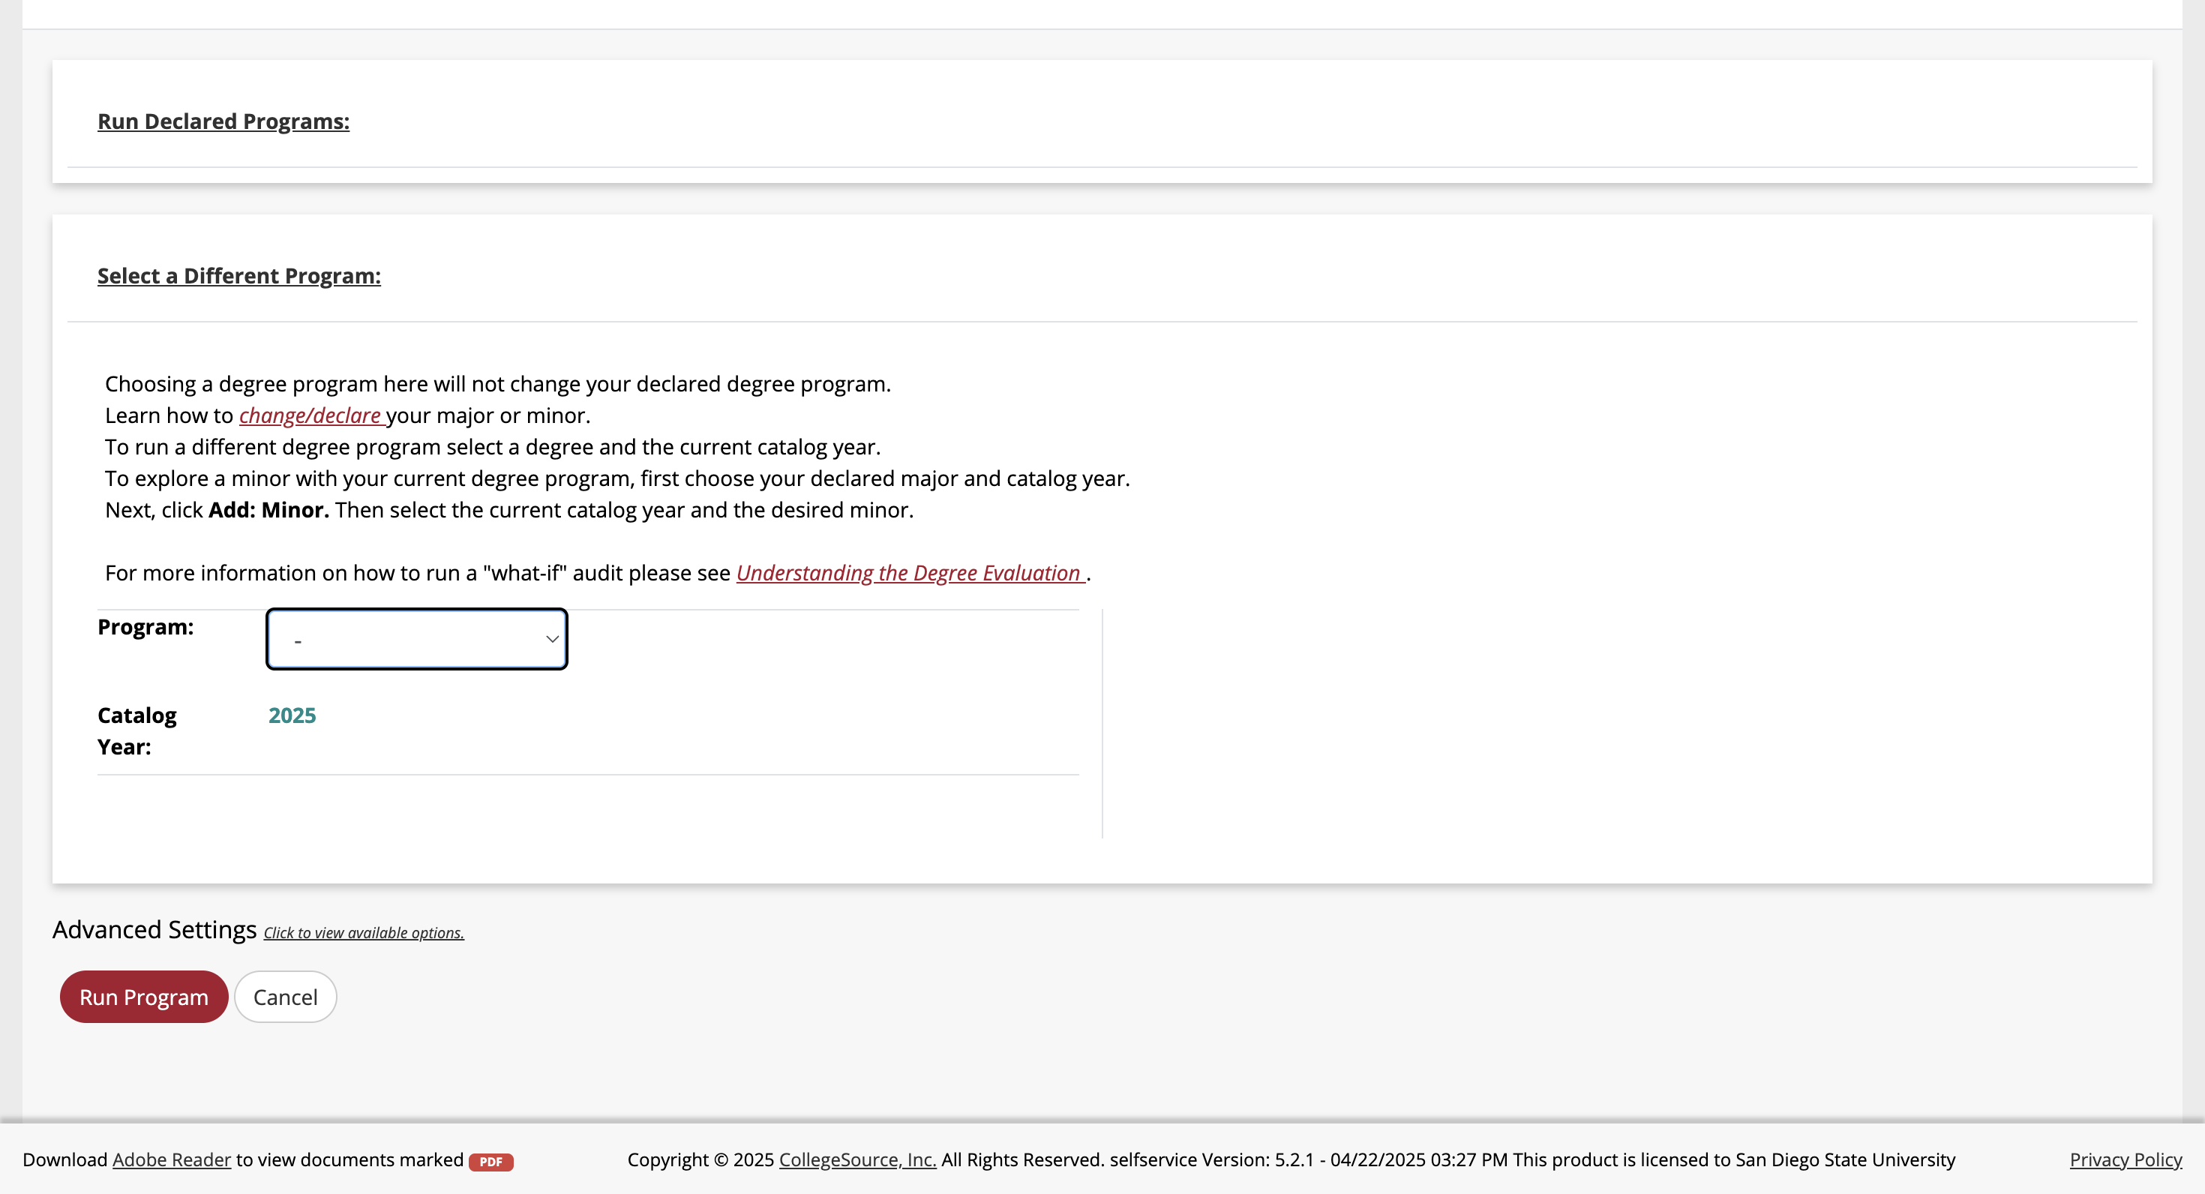The image size is (2205, 1194).
Task: Visit the CollegeSource, Inc. website
Action: pyautogui.click(x=856, y=1159)
